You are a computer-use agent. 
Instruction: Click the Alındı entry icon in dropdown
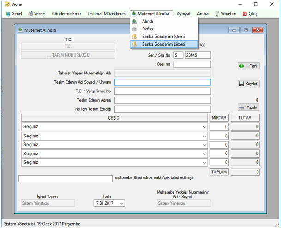[134, 21]
